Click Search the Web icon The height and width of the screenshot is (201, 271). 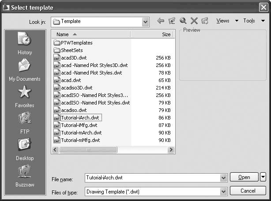click(183, 21)
